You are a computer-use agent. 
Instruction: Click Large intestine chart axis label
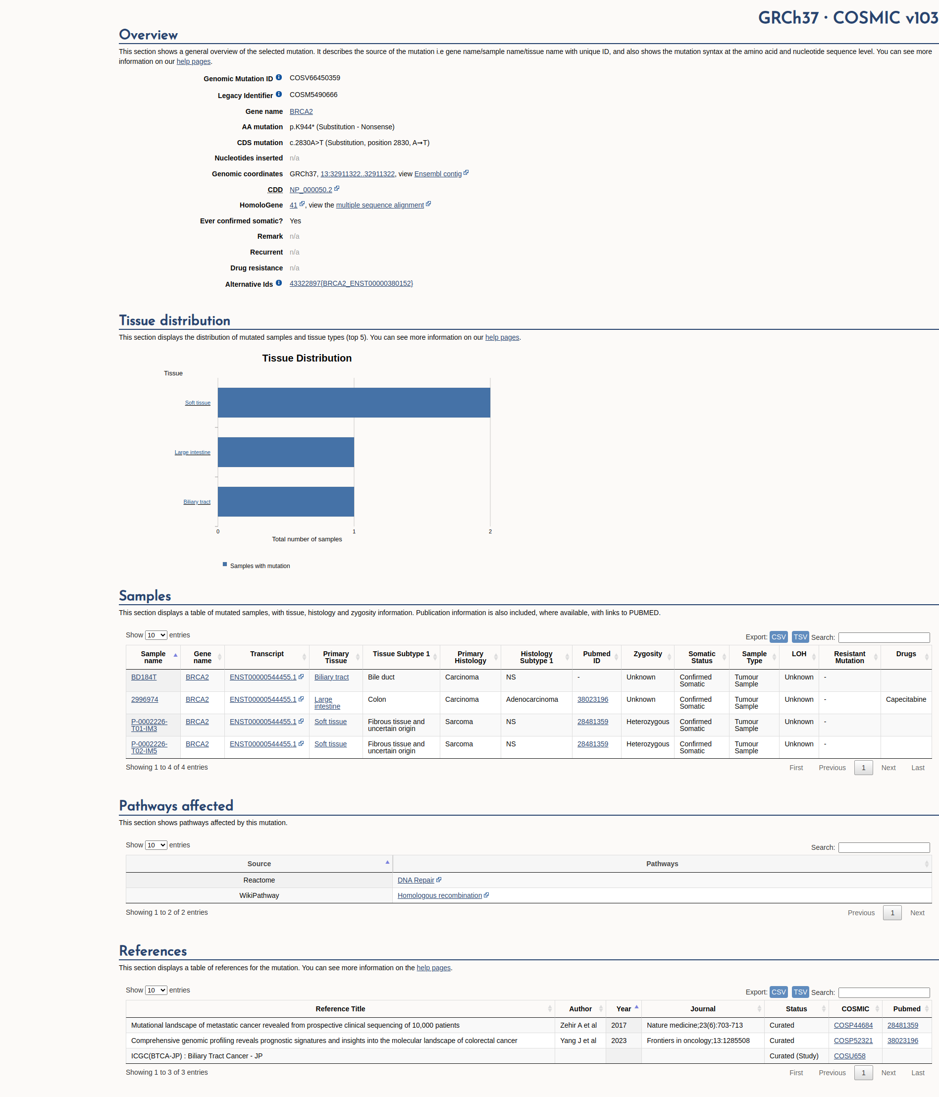pyautogui.click(x=192, y=452)
